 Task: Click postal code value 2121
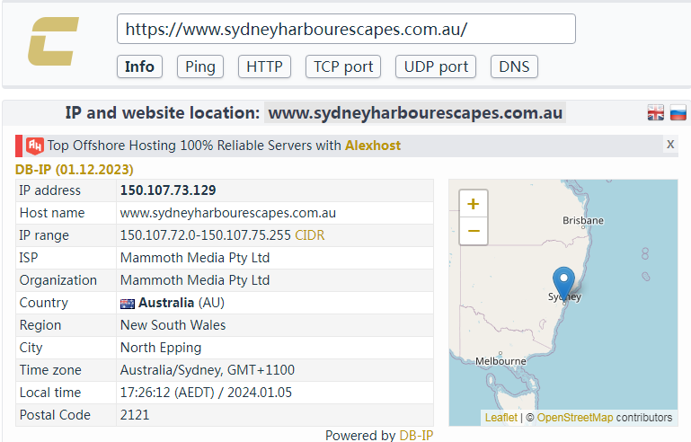[135, 415]
